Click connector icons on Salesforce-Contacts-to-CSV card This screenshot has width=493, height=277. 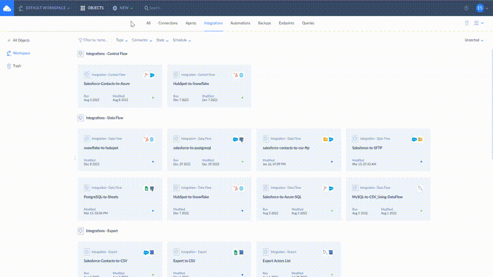pyautogui.click(x=149, y=253)
